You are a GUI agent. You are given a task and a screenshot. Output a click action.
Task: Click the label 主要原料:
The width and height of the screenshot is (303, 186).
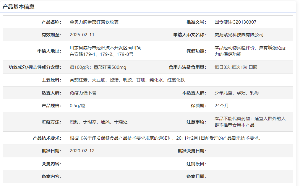51,80
